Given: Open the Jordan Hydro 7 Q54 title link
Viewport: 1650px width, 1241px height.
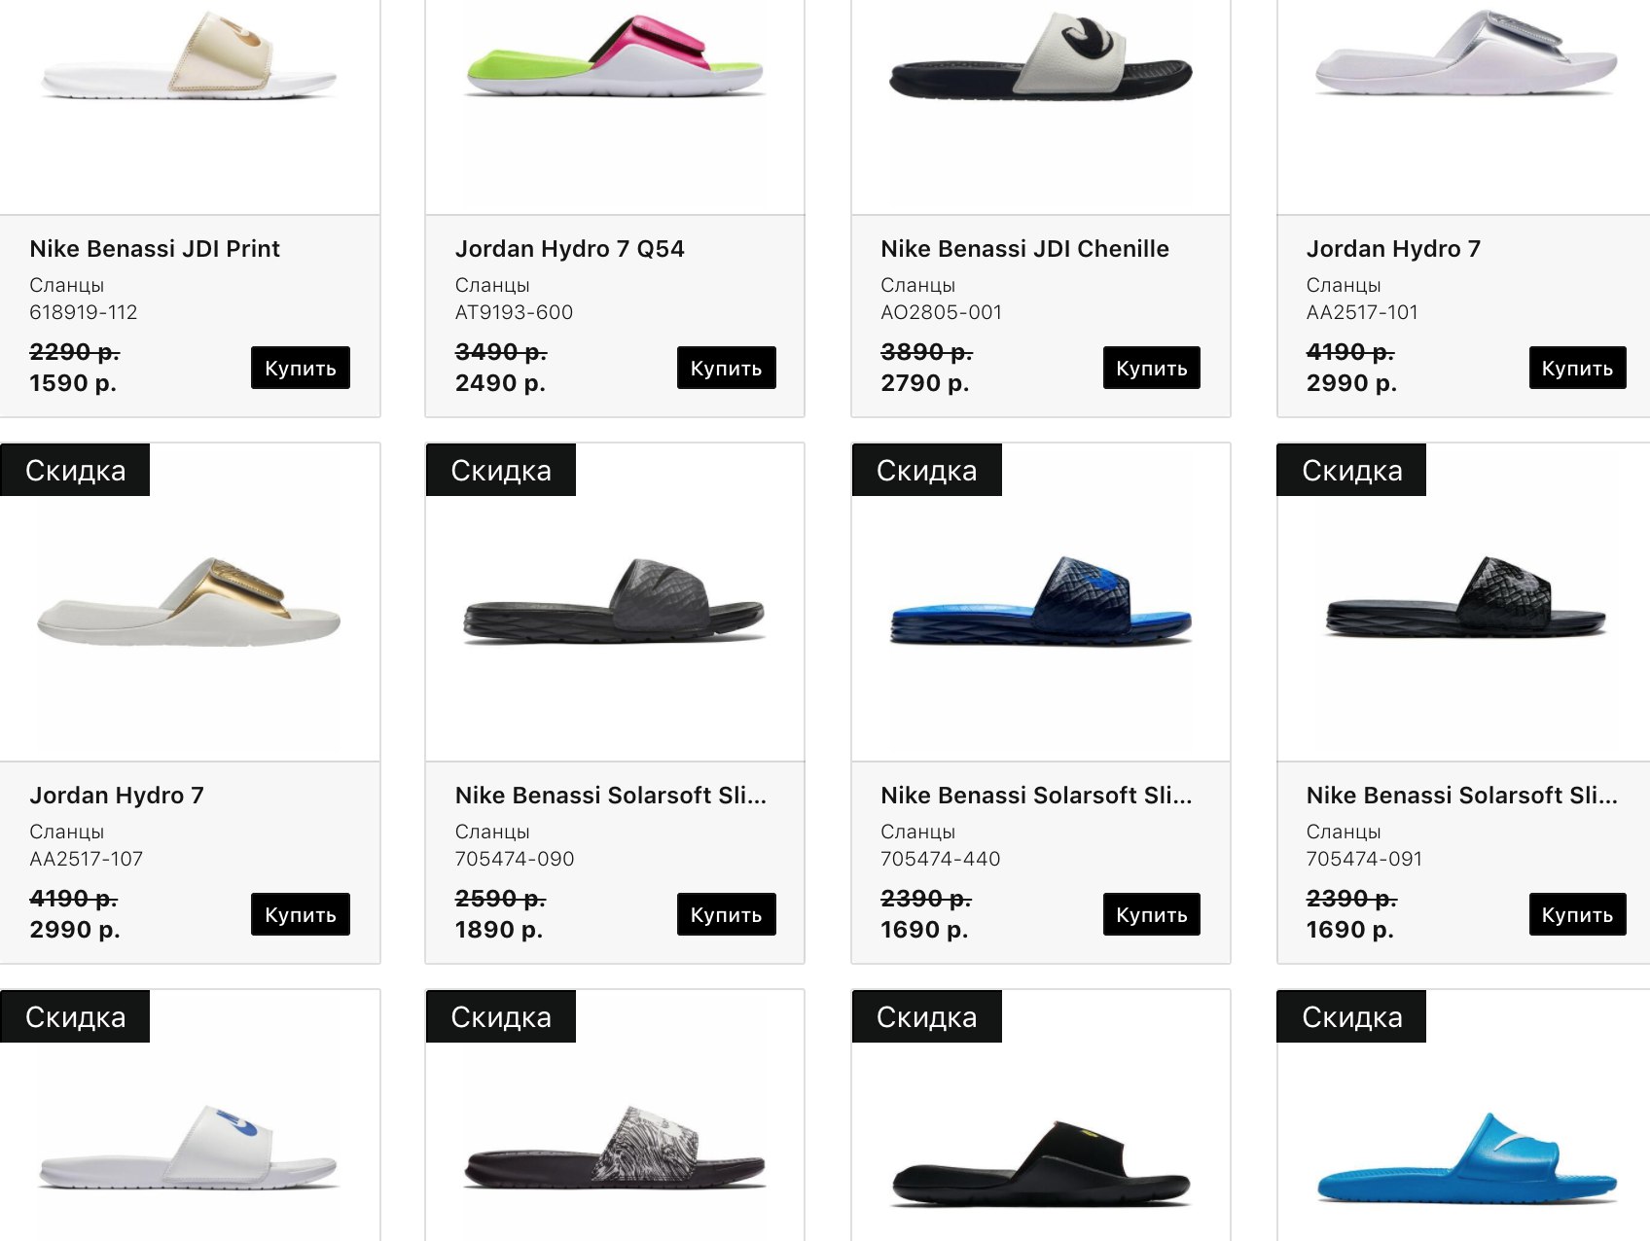Looking at the screenshot, I should pos(570,249).
